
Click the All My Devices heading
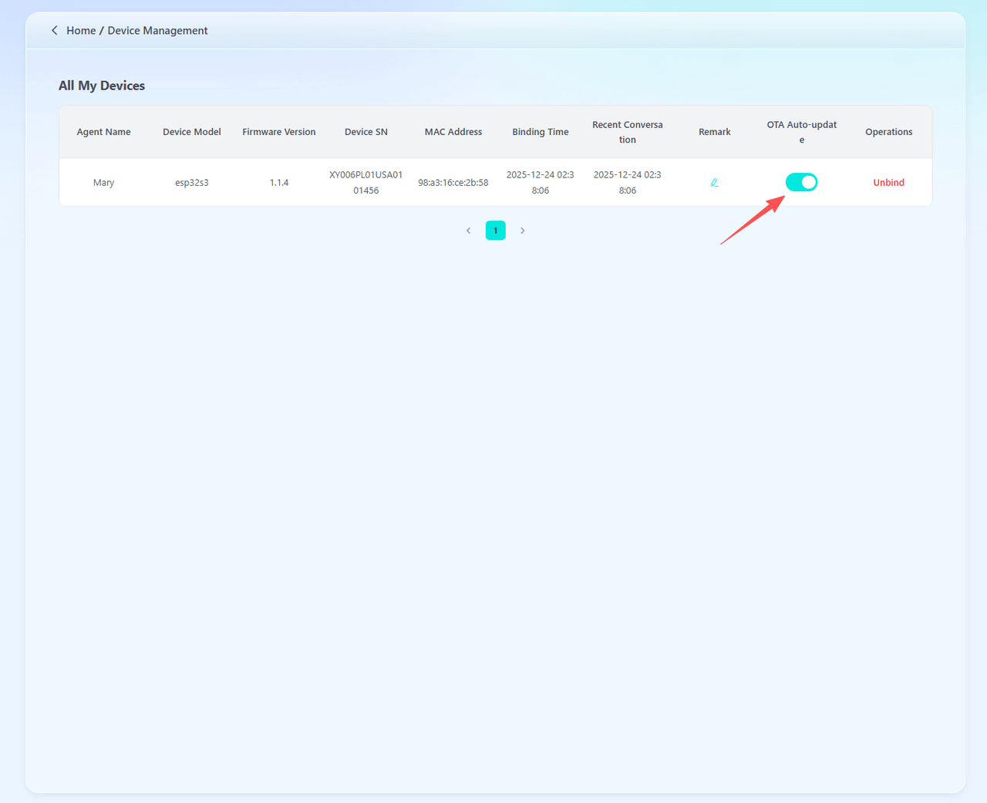coord(102,86)
